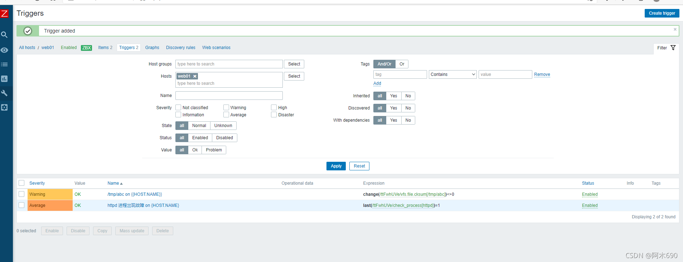Open the Items 2 tab
This screenshot has height=262, width=683.
pos(105,48)
